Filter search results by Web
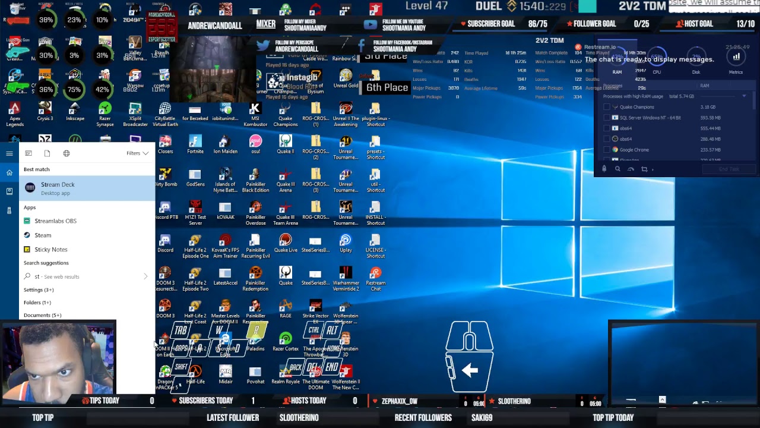This screenshot has height=428, width=760. click(x=66, y=153)
